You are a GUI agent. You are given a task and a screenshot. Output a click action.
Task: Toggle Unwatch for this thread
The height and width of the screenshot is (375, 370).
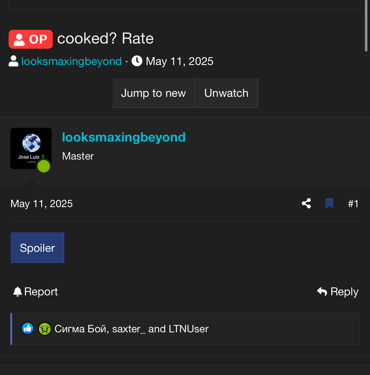point(226,93)
